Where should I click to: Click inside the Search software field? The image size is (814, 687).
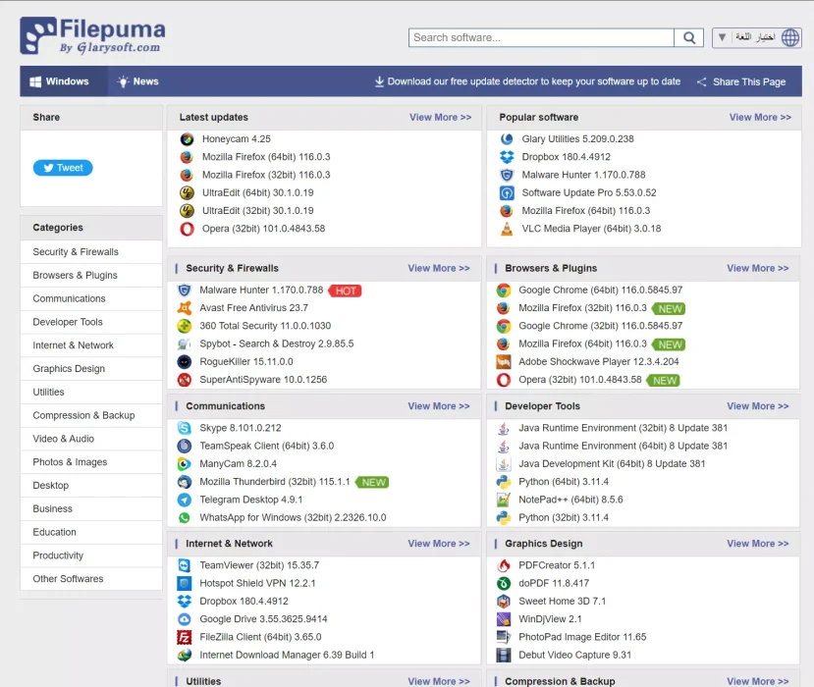click(541, 38)
